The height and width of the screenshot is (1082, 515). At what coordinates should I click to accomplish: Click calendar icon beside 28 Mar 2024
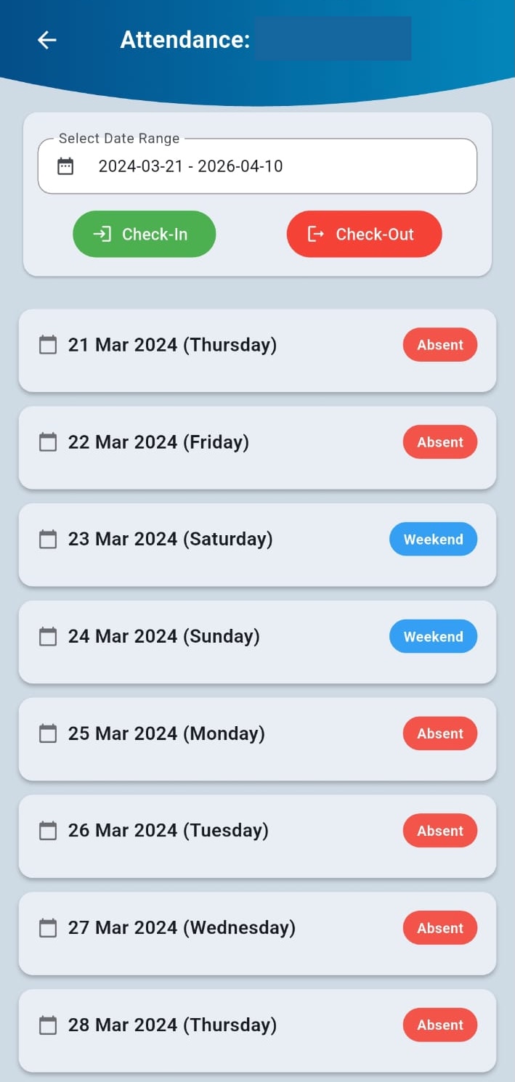click(48, 1025)
